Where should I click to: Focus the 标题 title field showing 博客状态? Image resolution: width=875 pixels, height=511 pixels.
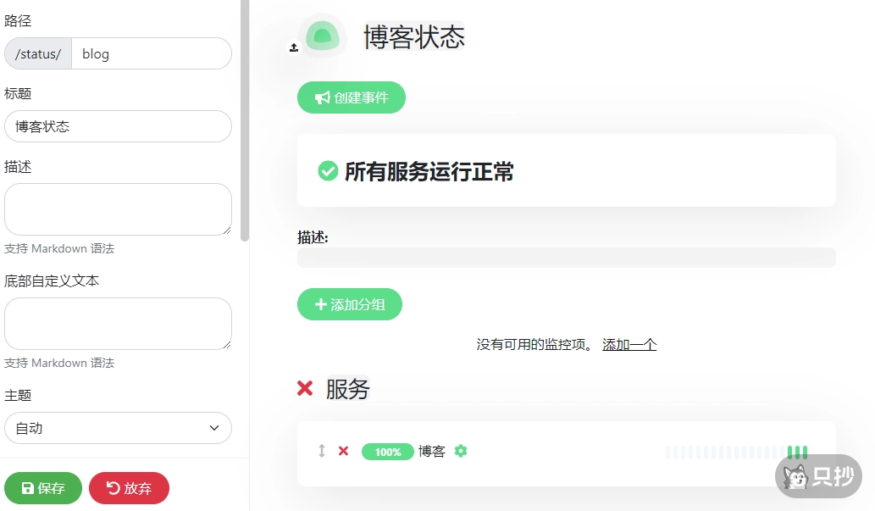118,125
